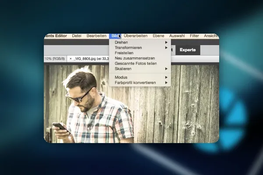Open the Auswahl menu

coord(177,36)
